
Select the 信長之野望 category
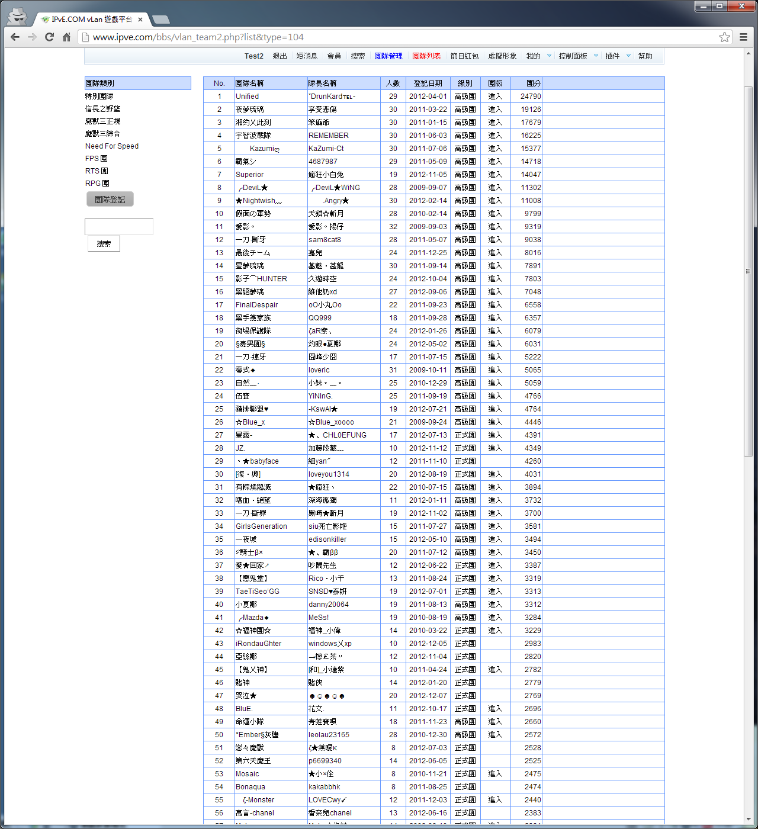[103, 109]
